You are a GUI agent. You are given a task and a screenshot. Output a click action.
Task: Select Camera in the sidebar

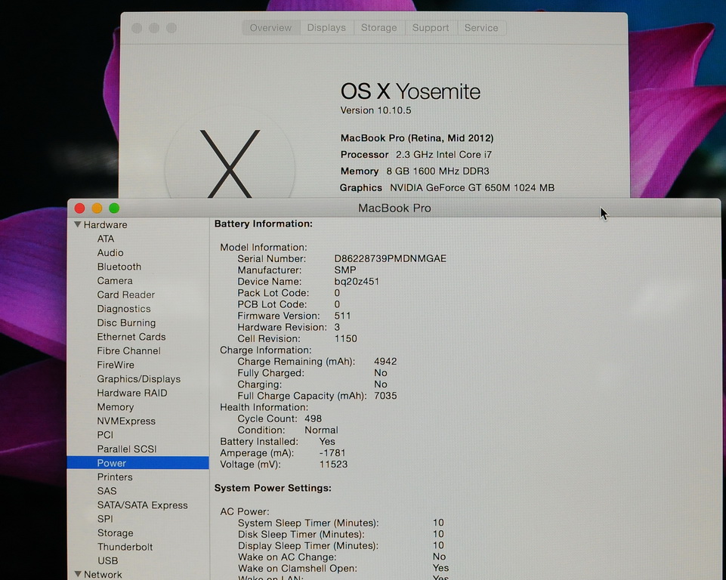click(x=115, y=281)
